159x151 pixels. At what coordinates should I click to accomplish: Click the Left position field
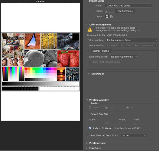pos(137,108)
